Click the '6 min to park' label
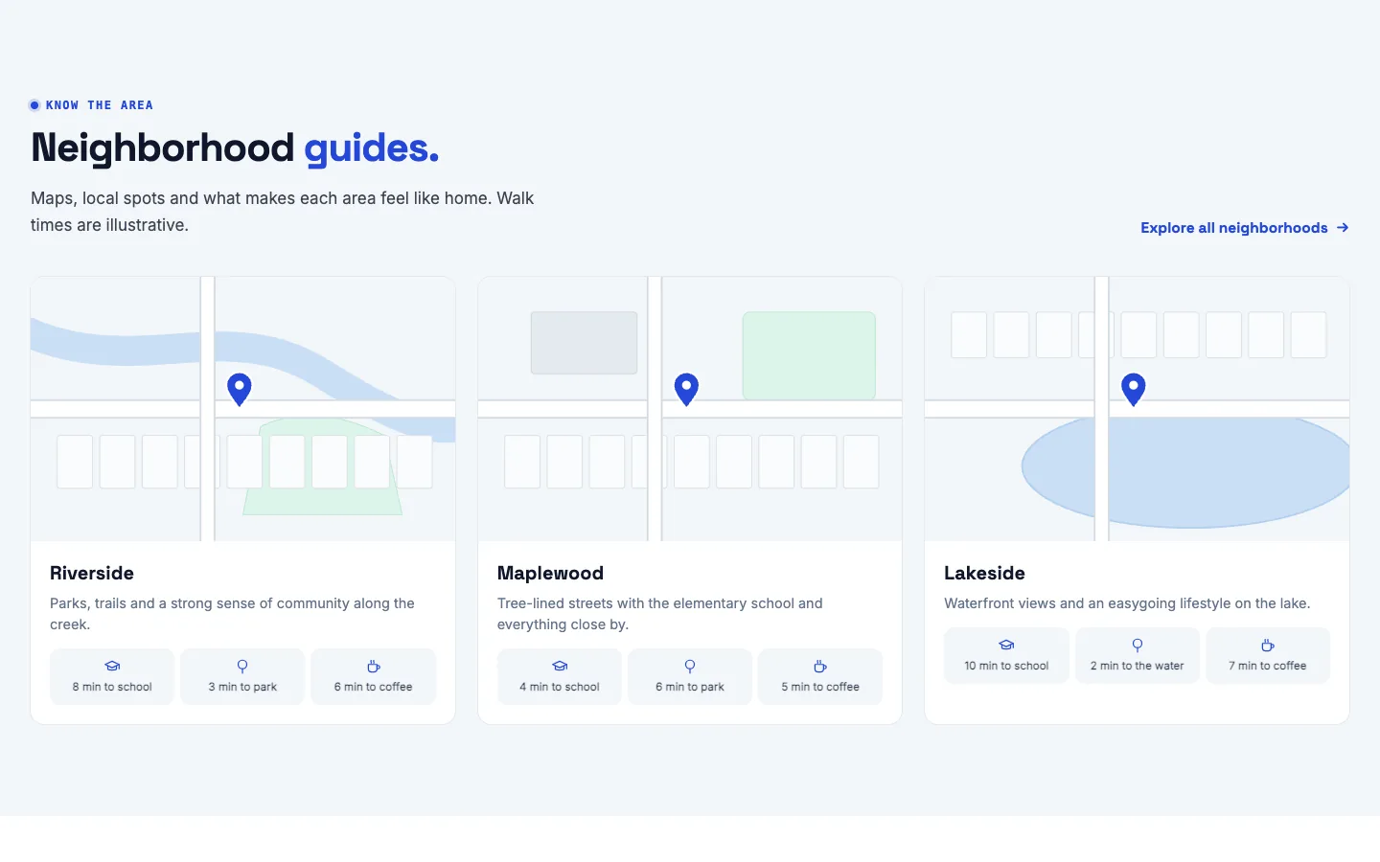This screenshot has width=1380, height=862. click(x=690, y=687)
